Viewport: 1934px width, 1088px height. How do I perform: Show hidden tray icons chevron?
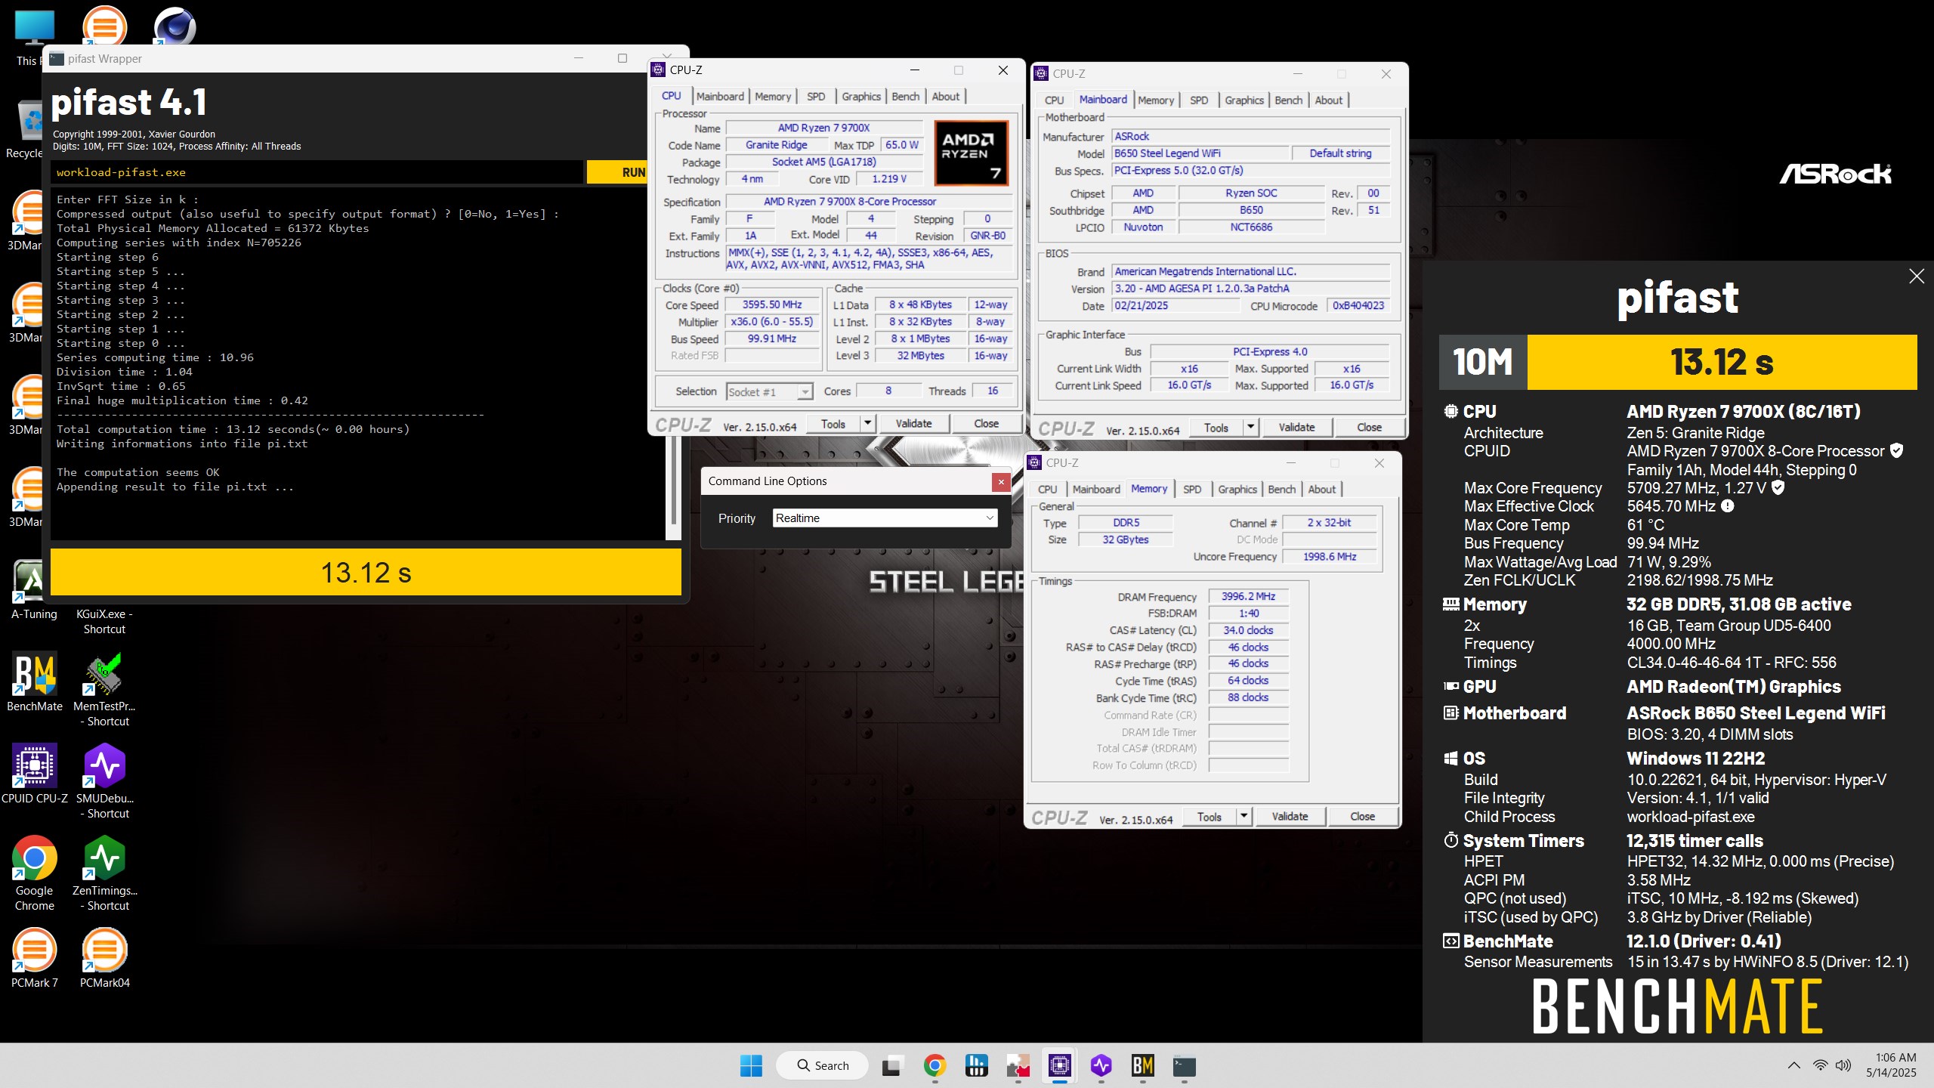(1794, 1065)
